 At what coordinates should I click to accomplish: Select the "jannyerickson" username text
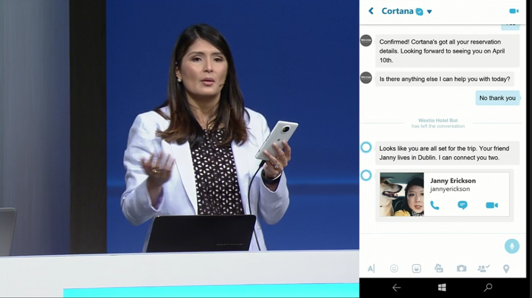click(x=450, y=189)
